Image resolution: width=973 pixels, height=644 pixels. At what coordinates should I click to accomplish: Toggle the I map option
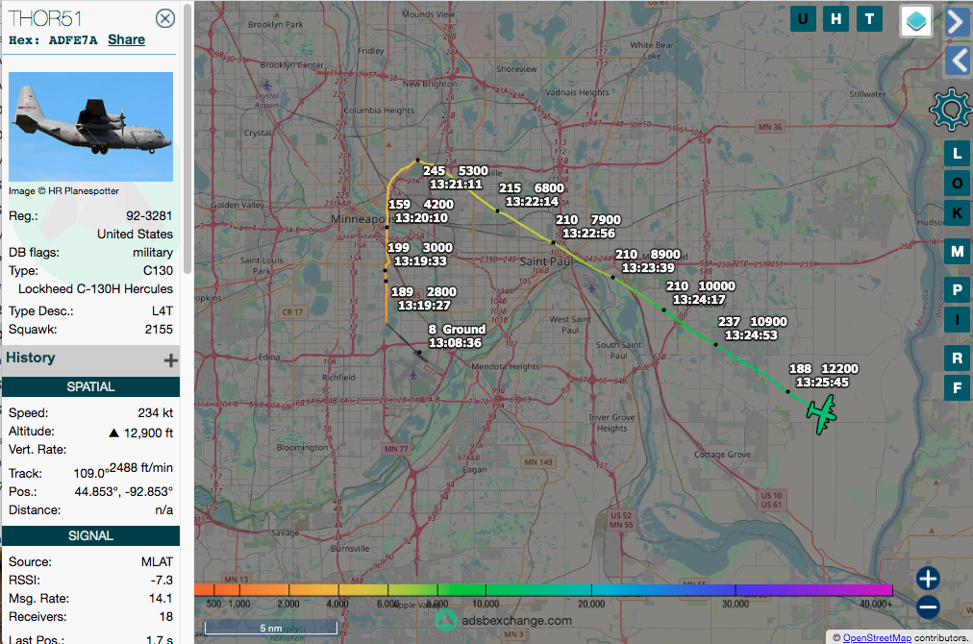click(958, 319)
